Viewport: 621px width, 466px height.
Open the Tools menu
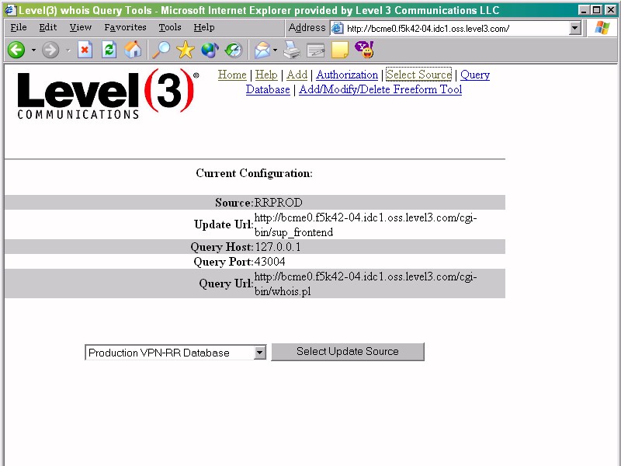coord(169,27)
